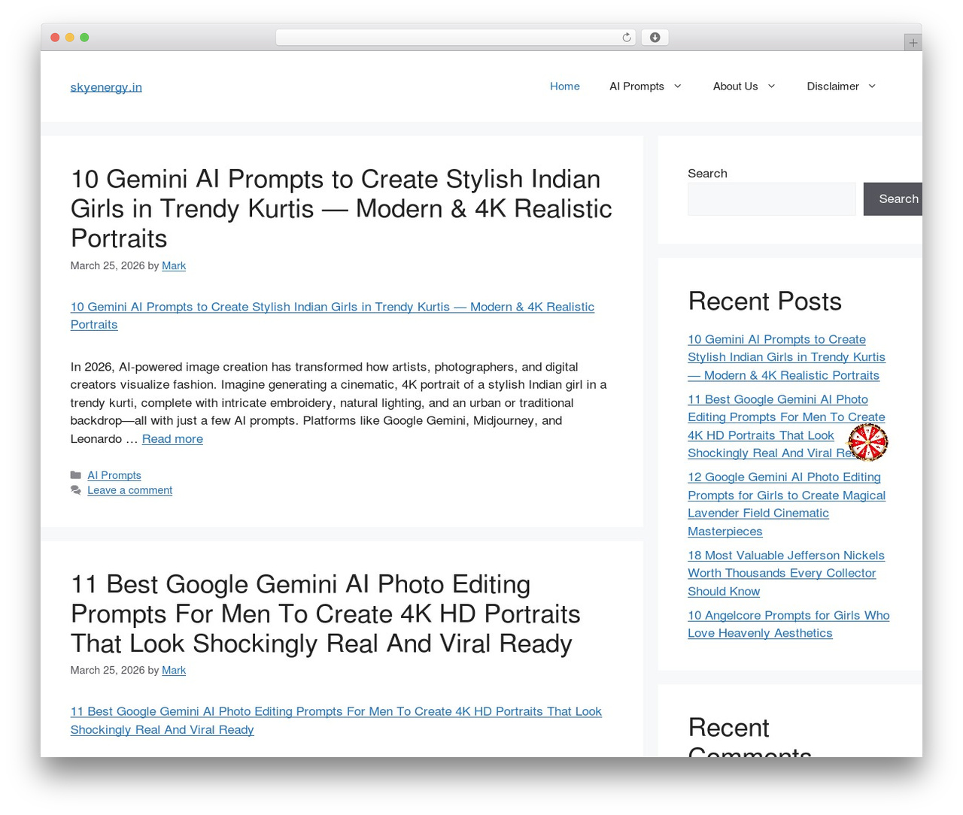Open the first post headline about Trendy Kurtis
Screen dimensions: 963x815
[342, 208]
